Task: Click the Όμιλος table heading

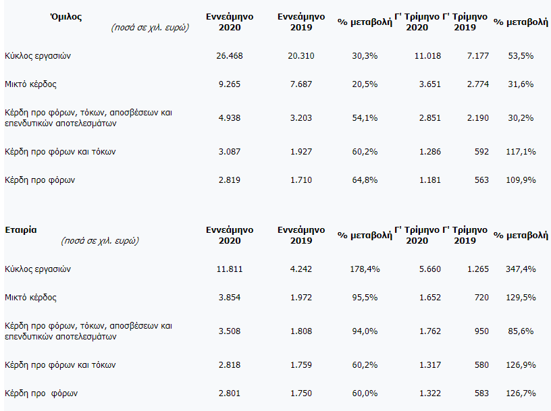Action: point(65,16)
